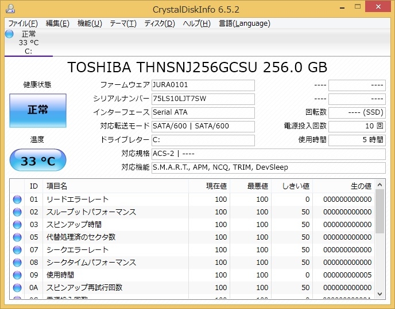The image size is (395, 309).
Task: Click the ID column header
Action: tap(34, 186)
